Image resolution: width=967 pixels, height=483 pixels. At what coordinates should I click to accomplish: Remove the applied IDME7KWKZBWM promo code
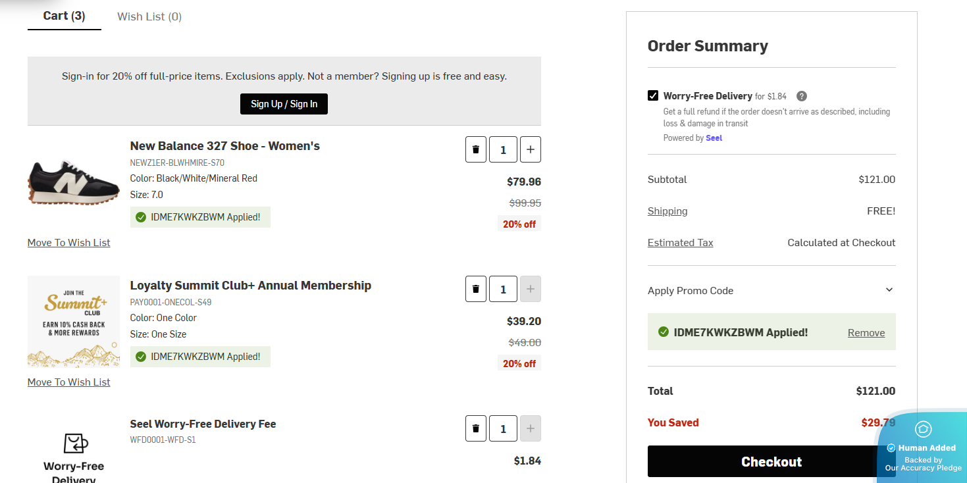tap(866, 333)
